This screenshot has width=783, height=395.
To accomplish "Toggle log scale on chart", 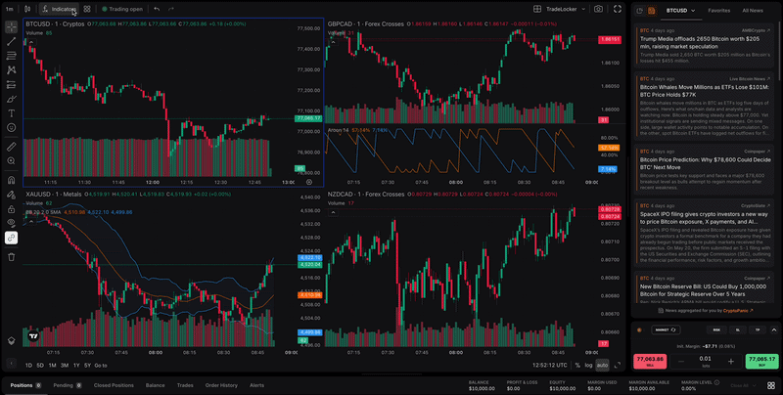I will coord(589,365).
